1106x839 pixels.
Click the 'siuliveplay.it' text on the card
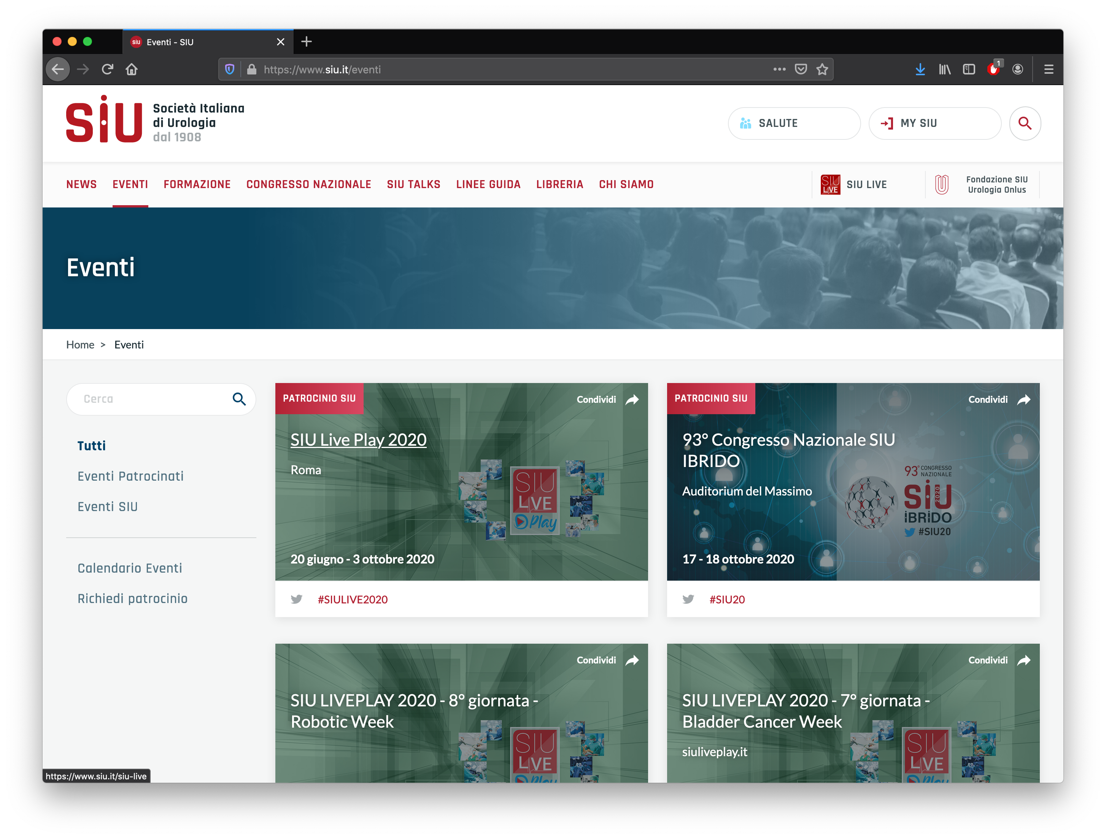[x=715, y=752]
